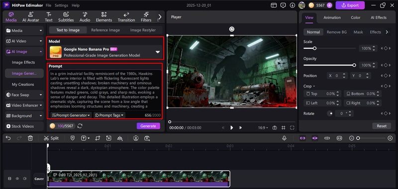This screenshot has width=398, height=189.
Task: Click the Scale slider handle
Action: (314, 48)
